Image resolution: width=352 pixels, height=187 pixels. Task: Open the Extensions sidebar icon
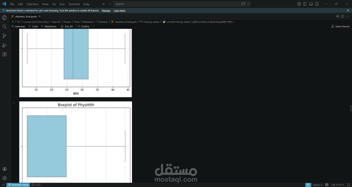(x=4, y=54)
